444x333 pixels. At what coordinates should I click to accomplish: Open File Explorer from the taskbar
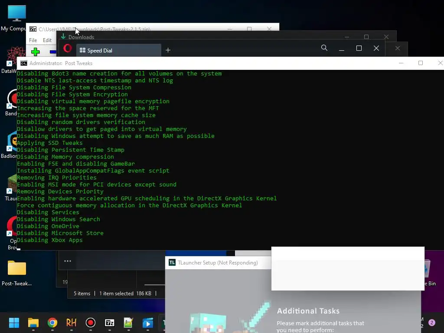tap(33, 323)
